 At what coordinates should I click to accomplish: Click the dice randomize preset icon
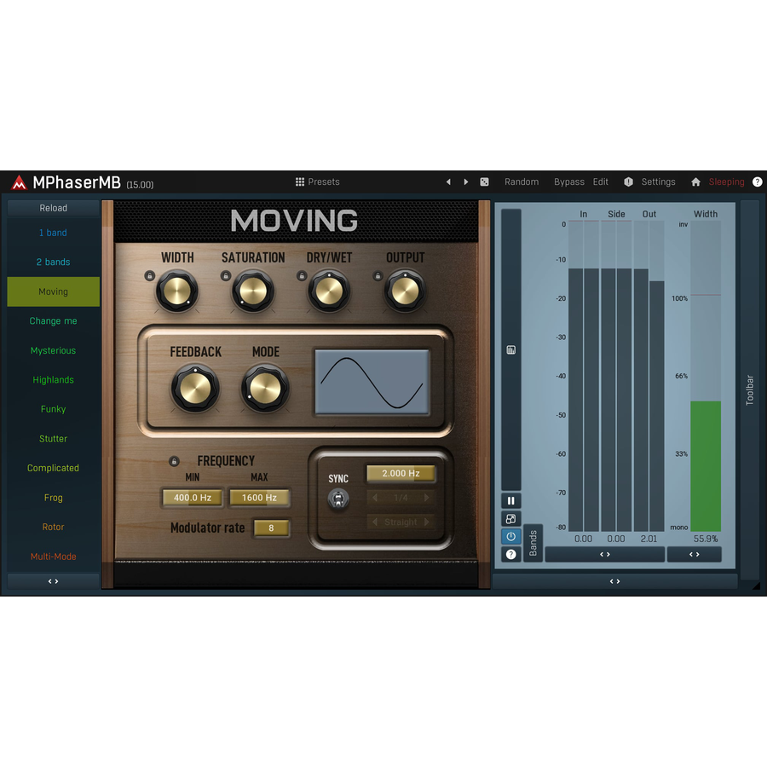pyautogui.click(x=484, y=182)
